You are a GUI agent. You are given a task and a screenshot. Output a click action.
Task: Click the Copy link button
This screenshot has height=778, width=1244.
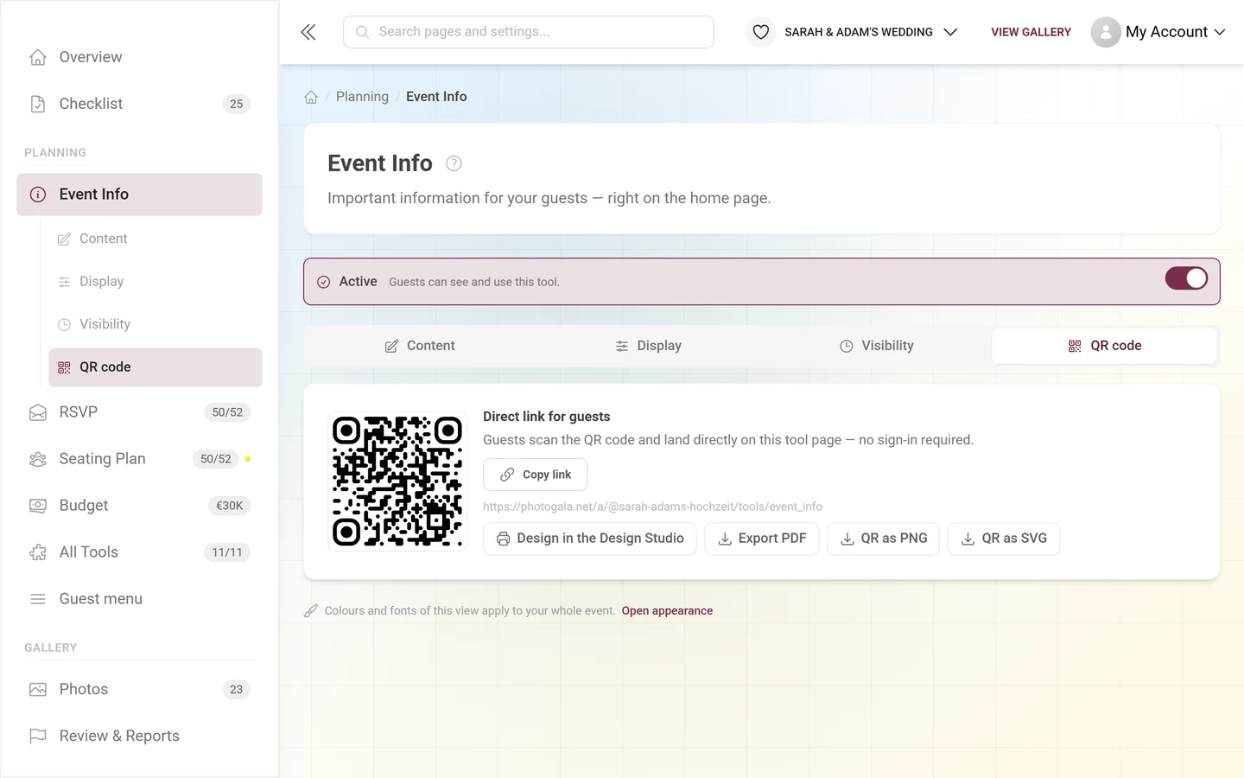(x=536, y=475)
